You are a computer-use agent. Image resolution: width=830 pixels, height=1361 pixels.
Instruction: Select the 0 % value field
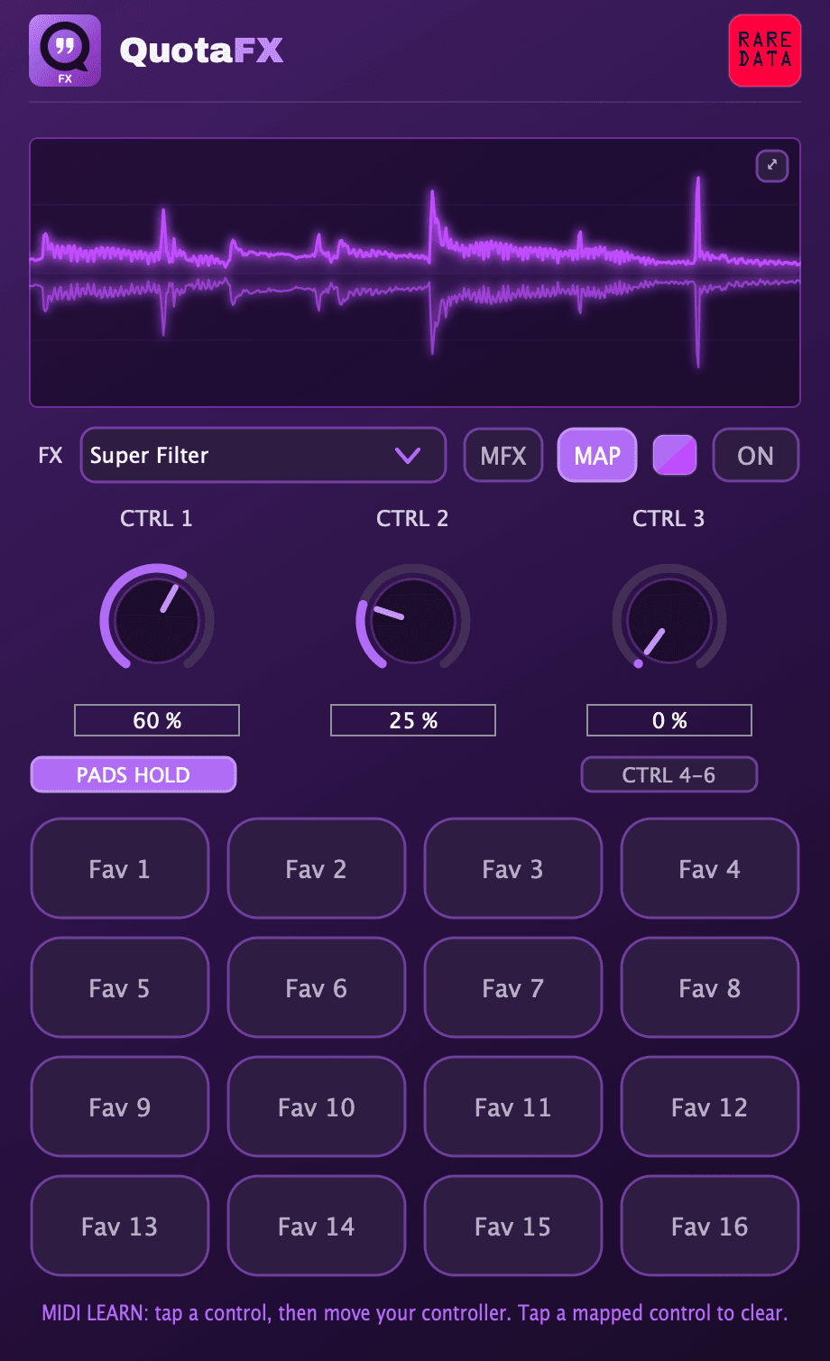coord(669,720)
